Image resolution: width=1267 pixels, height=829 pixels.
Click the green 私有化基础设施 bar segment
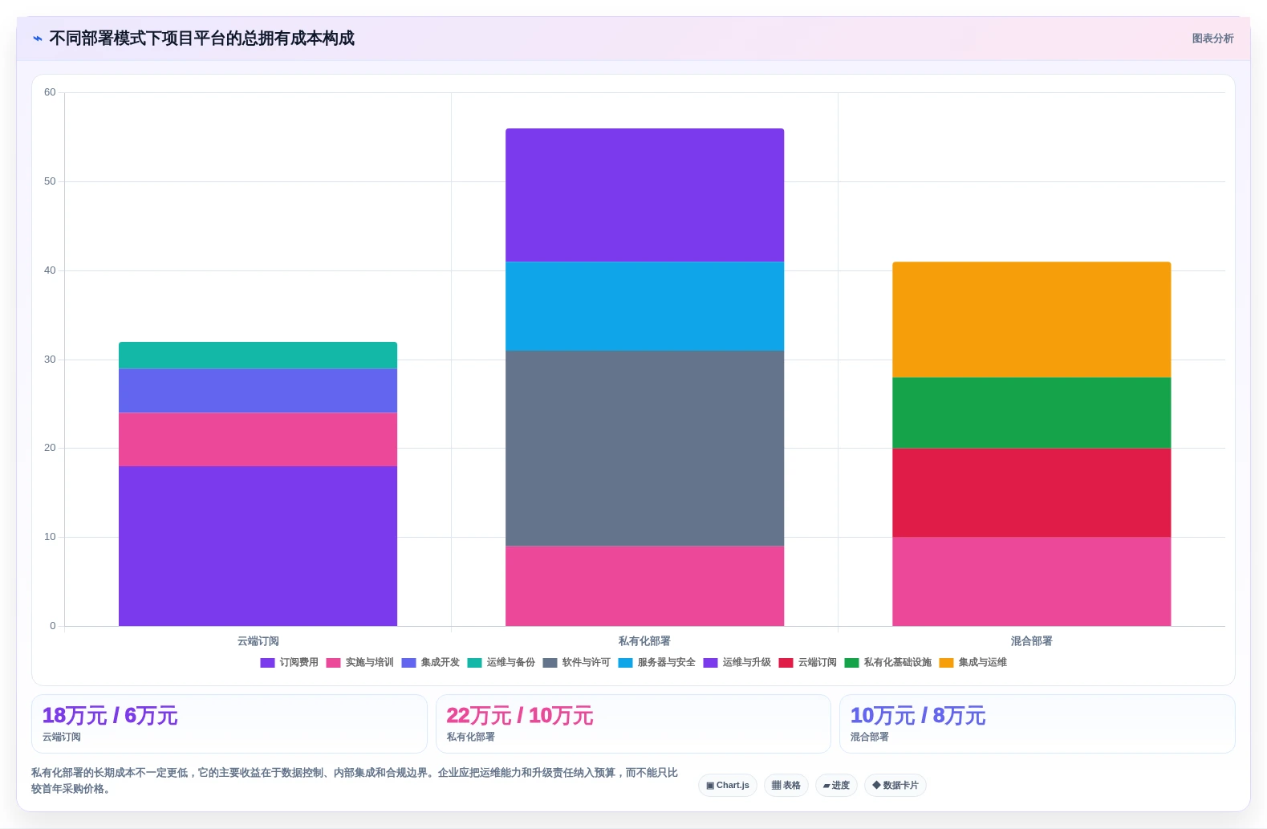point(1031,412)
